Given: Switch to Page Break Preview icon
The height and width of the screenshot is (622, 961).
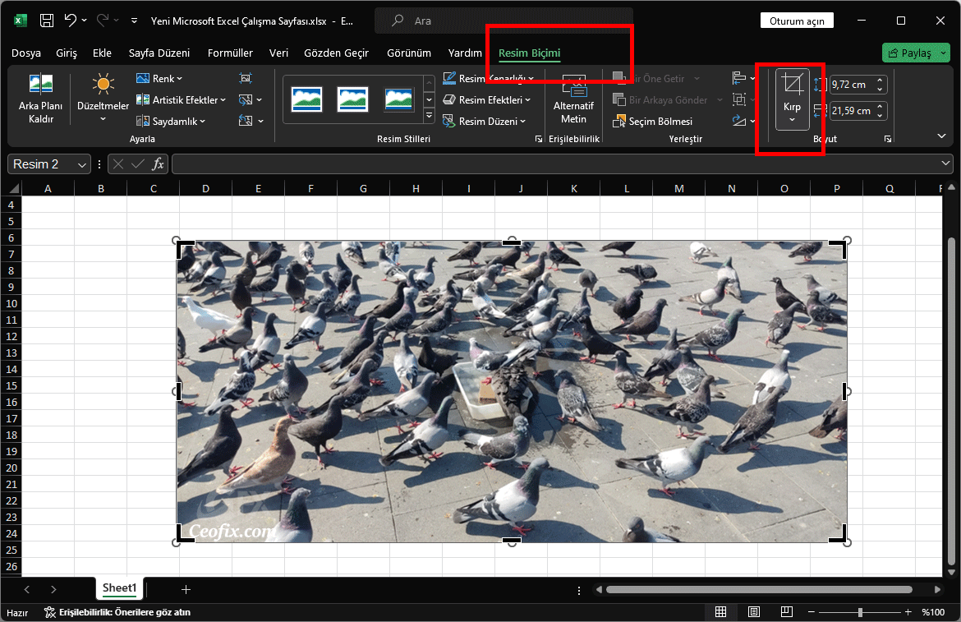Looking at the screenshot, I should click(x=787, y=611).
